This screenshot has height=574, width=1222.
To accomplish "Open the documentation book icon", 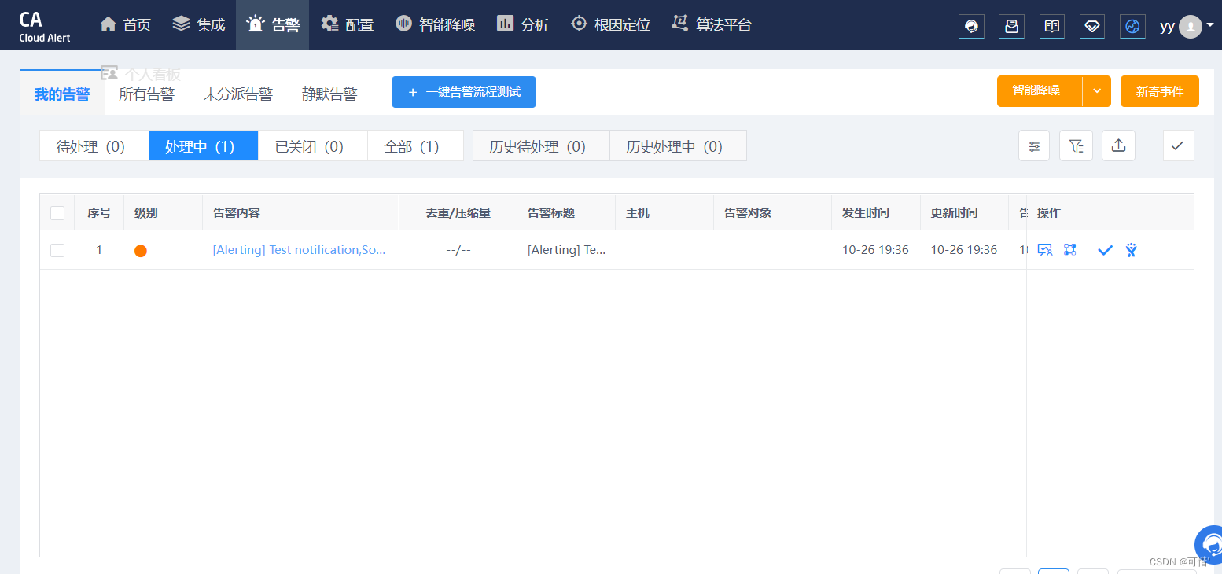I will pyautogui.click(x=1051, y=26).
